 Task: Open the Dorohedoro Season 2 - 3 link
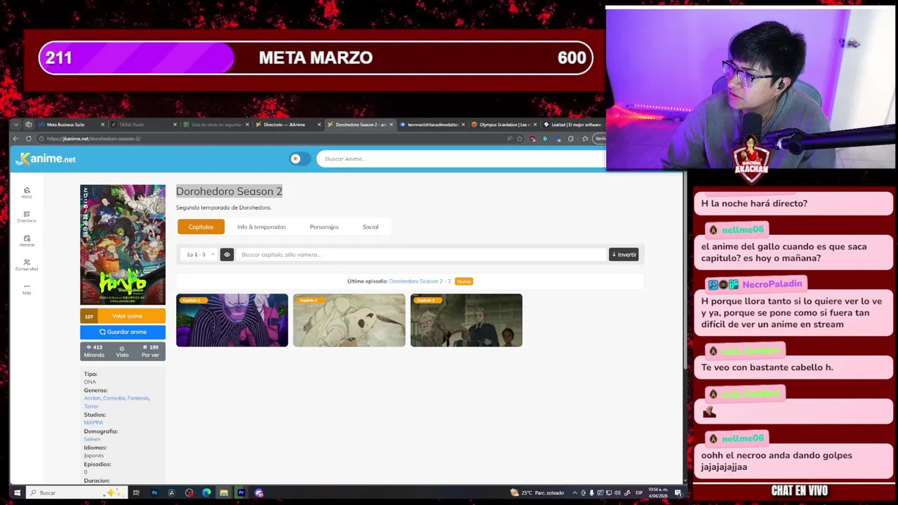tap(420, 281)
